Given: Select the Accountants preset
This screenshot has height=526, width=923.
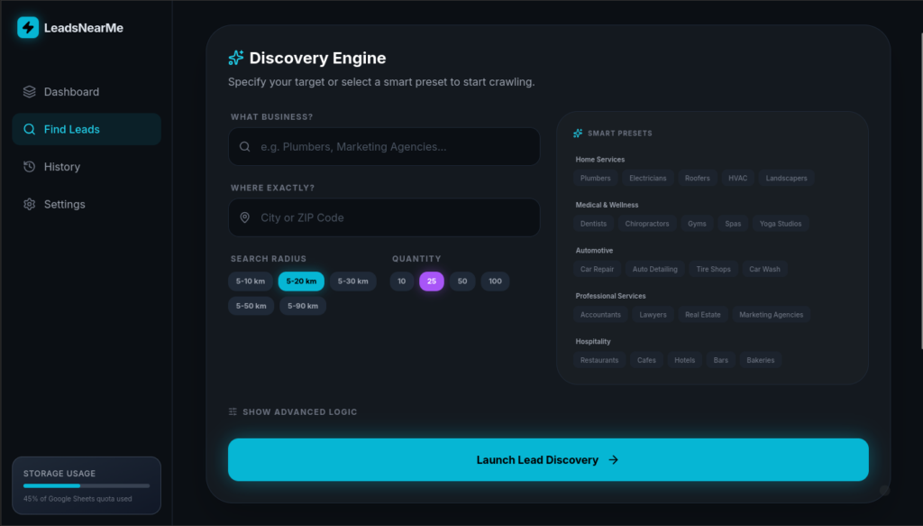Looking at the screenshot, I should tap(600, 315).
